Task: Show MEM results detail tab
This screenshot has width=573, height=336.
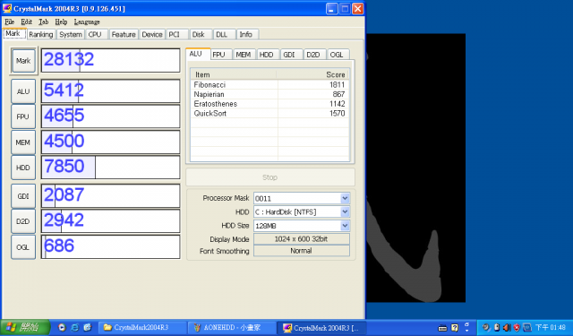Action: 244,55
